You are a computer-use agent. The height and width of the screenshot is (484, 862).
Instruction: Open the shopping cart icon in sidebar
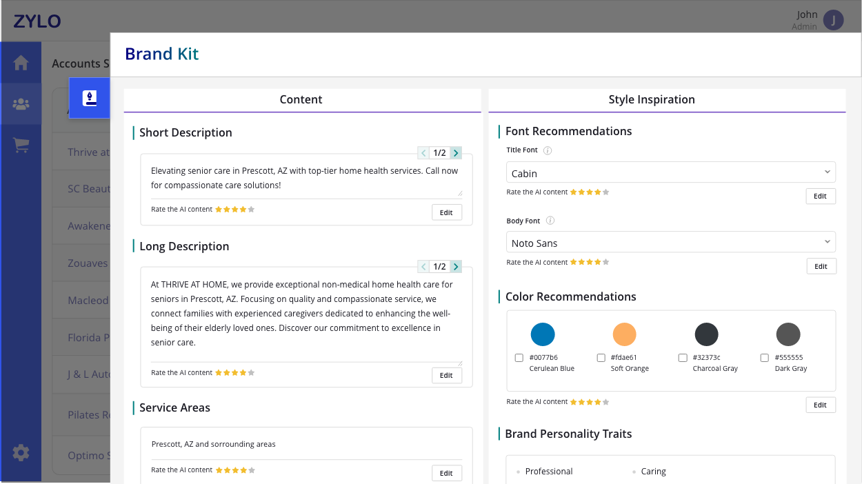click(21, 145)
